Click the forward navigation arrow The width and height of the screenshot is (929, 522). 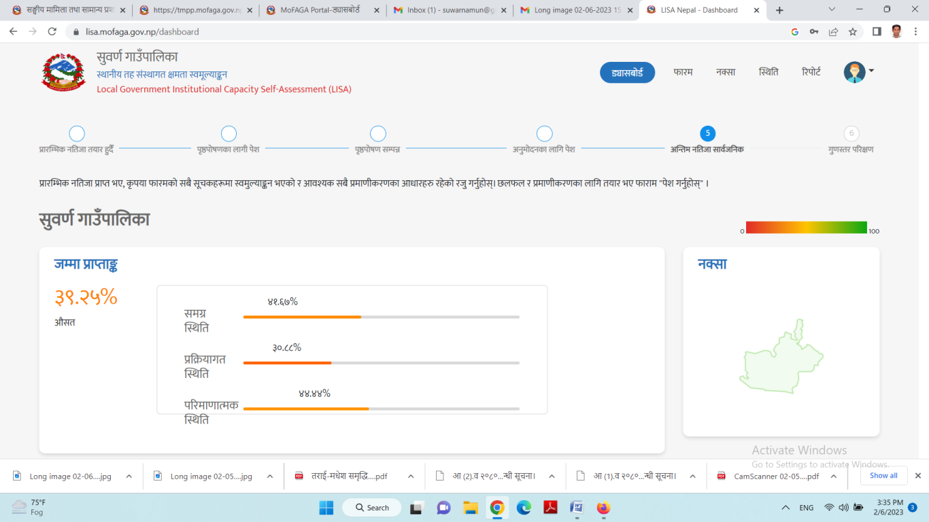(x=33, y=31)
